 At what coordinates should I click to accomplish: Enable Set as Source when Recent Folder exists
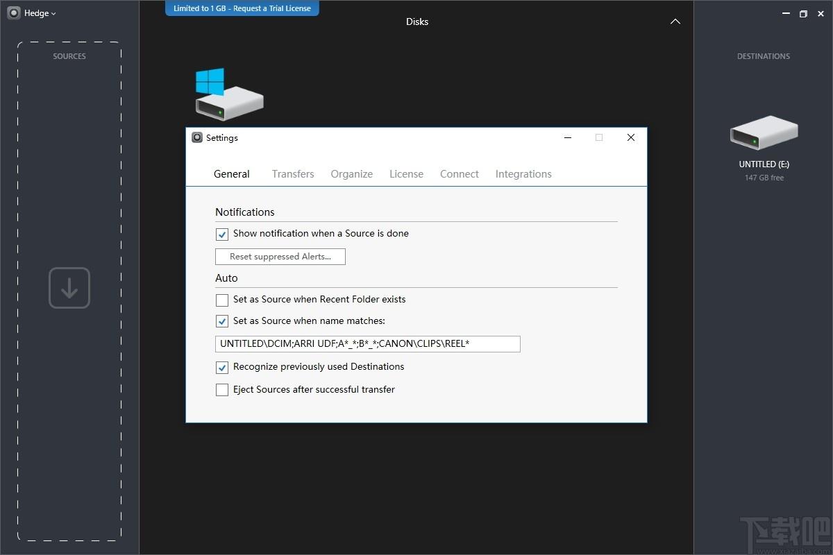click(x=222, y=300)
